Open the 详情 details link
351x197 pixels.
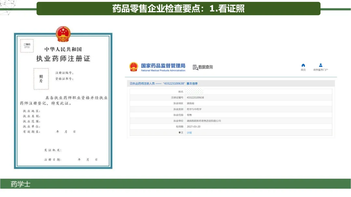tap(189, 133)
